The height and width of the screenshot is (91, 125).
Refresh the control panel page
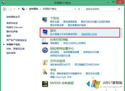pos(79,9)
